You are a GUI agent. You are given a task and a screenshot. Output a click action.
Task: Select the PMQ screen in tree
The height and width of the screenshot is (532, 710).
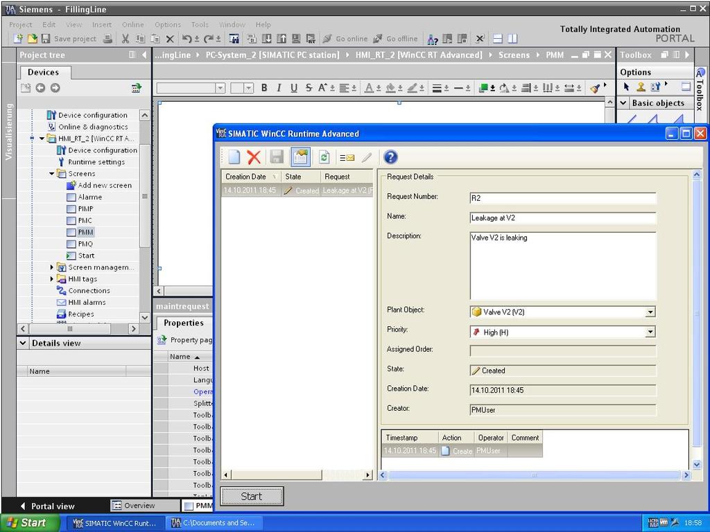point(85,244)
